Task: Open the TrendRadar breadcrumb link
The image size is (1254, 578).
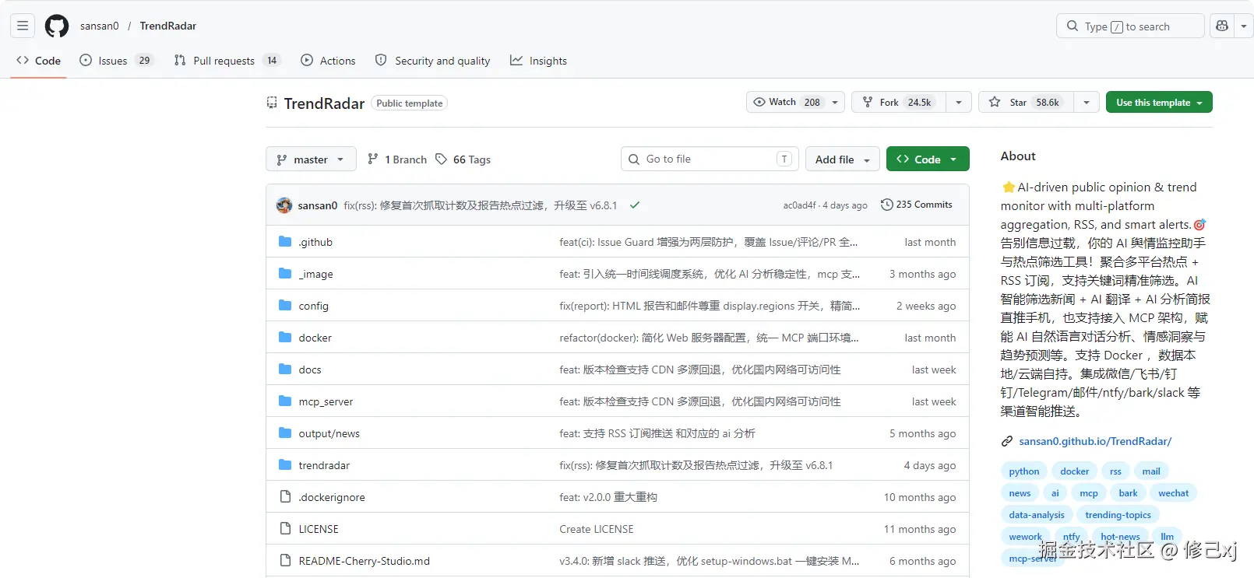Action: [168, 26]
